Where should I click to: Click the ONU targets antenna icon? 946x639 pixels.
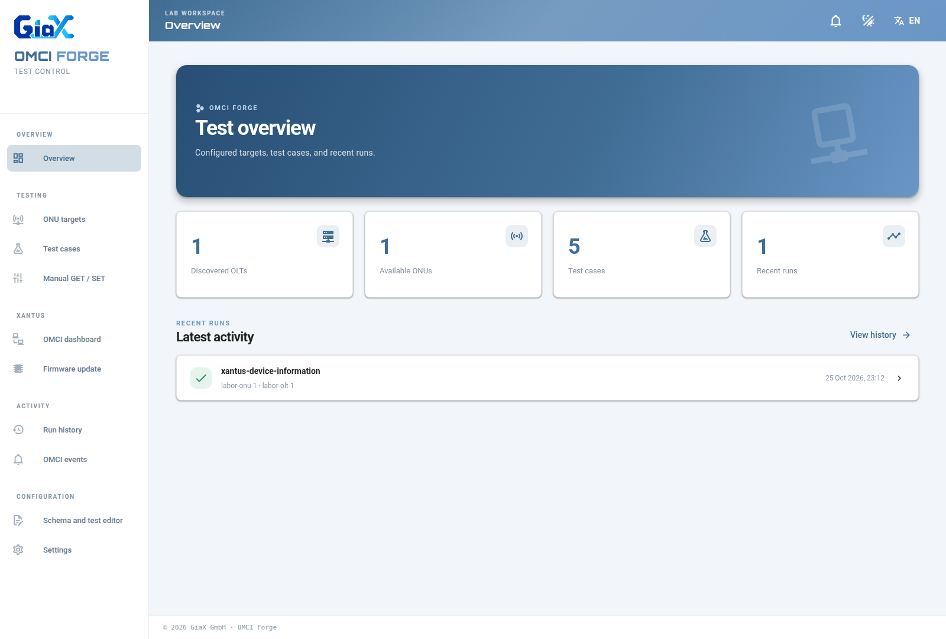(x=18, y=220)
